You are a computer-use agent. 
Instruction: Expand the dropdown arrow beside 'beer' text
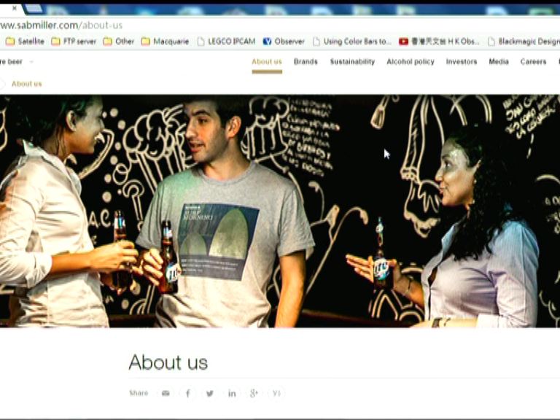click(31, 62)
